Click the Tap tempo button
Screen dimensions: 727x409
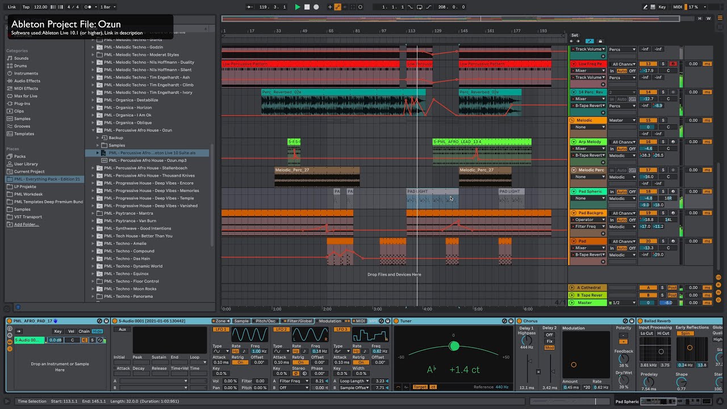click(x=26, y=7)
